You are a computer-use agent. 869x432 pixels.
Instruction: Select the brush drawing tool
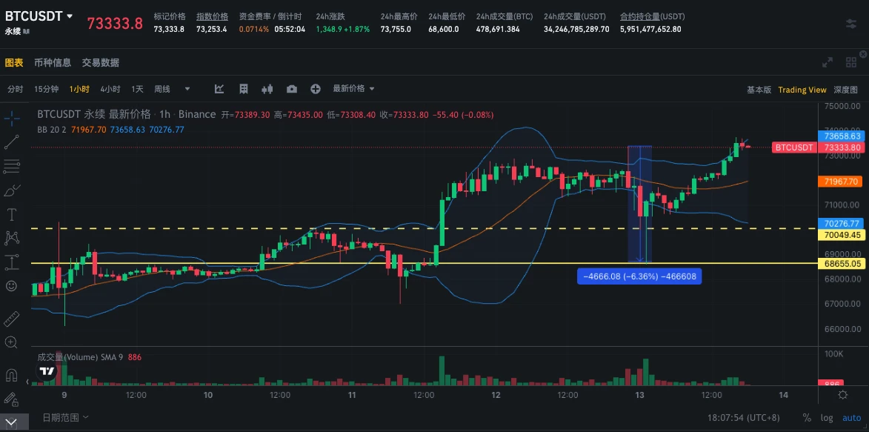[12, 190]
